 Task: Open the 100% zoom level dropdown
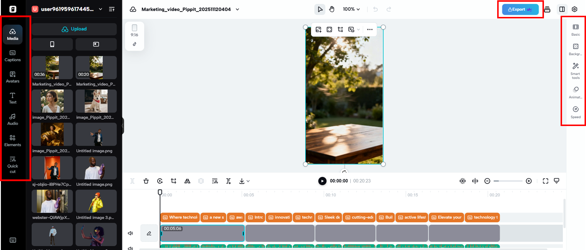(x=351, y=9)
